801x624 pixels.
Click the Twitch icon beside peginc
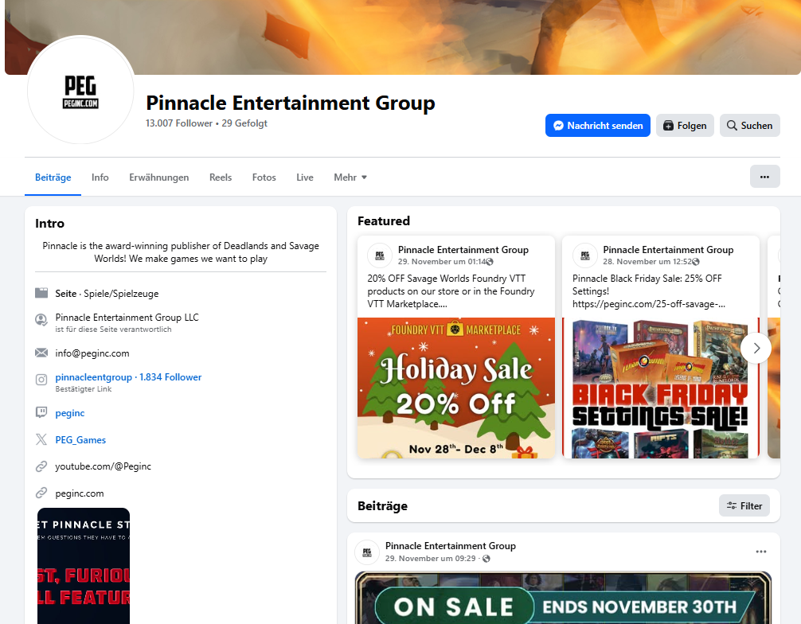(41, 412)
